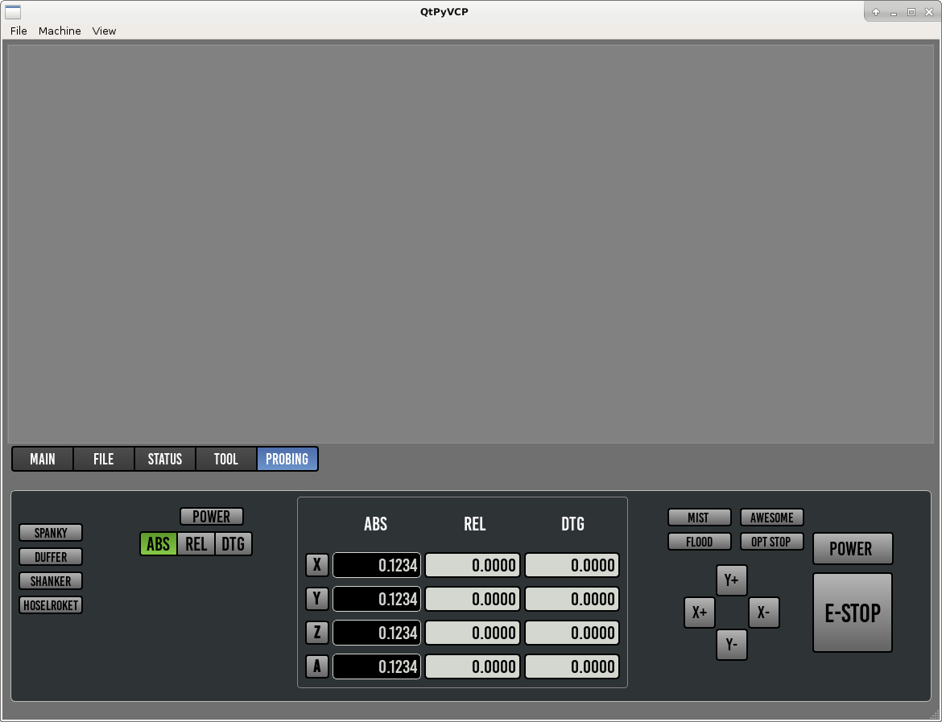Click the X axis button
942x722 pixels.
pos(317,565)
